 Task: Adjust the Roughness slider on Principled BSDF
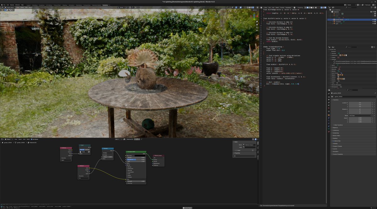136,160
